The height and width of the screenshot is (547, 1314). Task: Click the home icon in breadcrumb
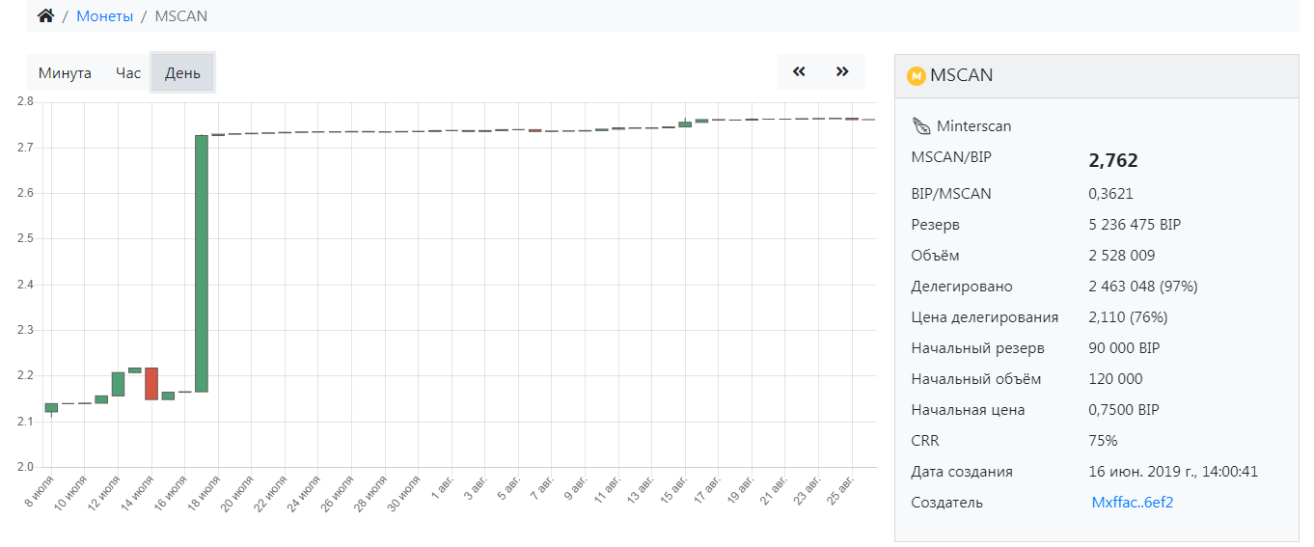coord(45,15)
